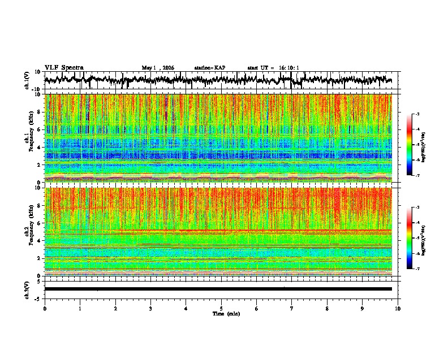Click the ch.1 colorbar log(PSD) unit label
This screenshot has height=346, width=448.
click(424, 148)
